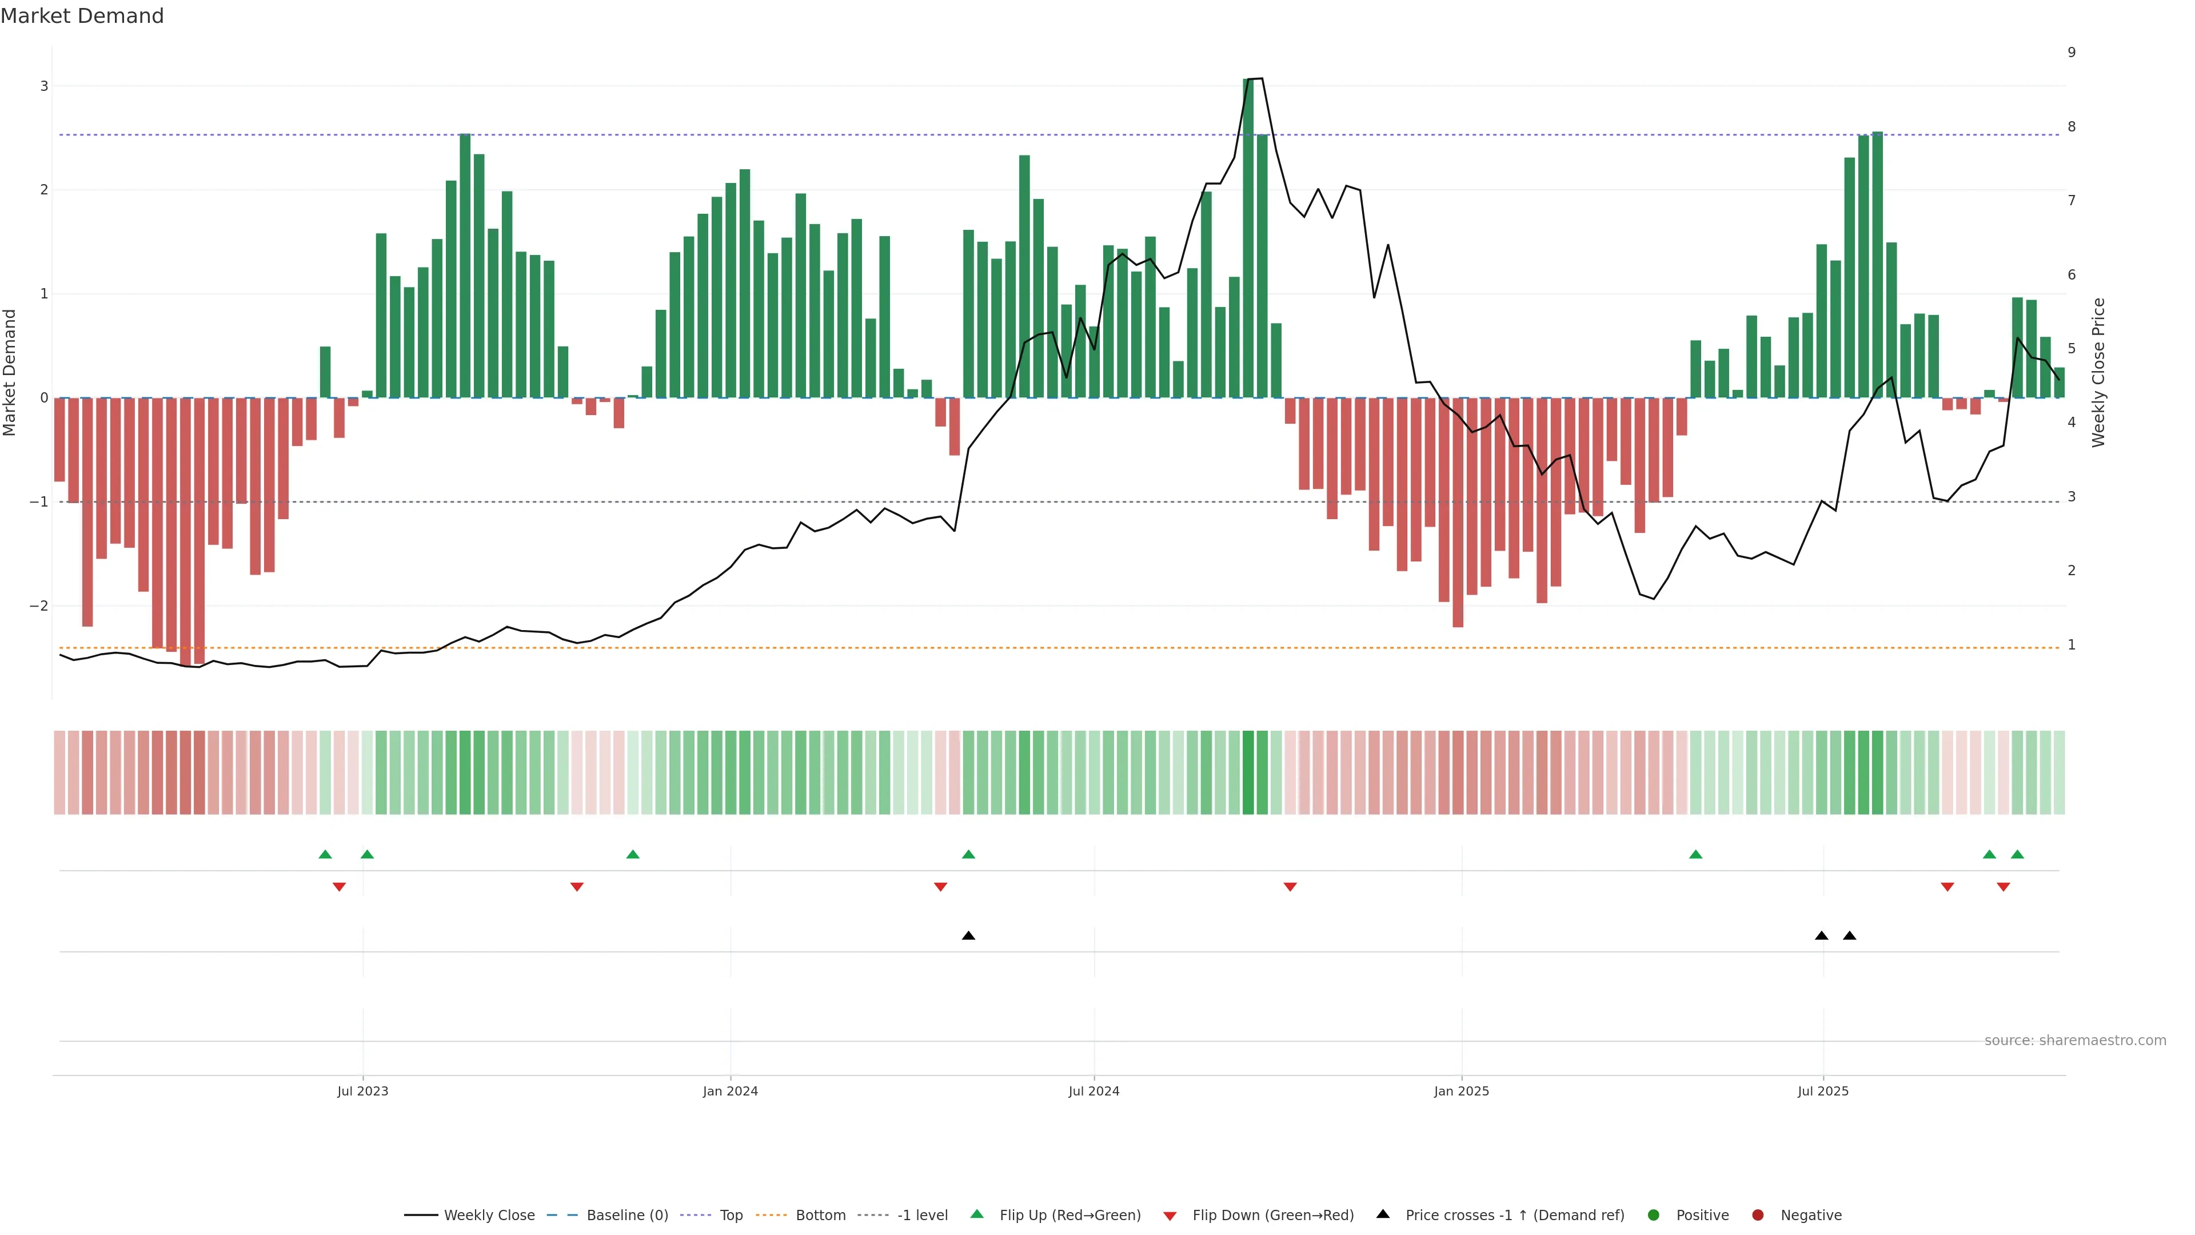2195x1235 pixels.
Task: Toggle the -1 level legend entry
Action: click(922, 1216)
